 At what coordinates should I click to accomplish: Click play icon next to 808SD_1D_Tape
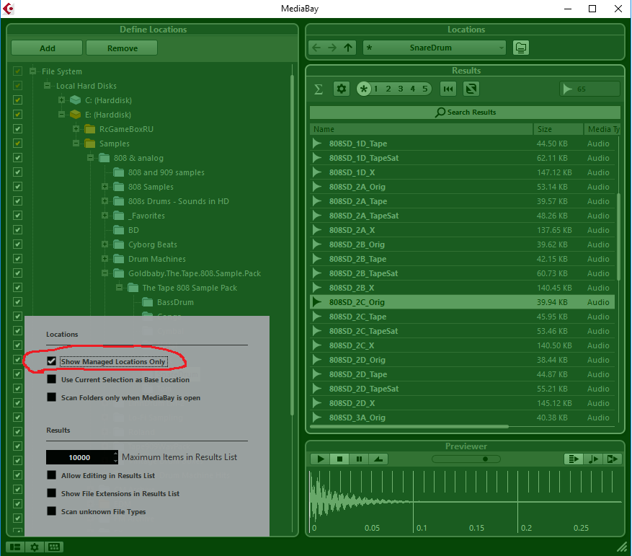pos(317,144)
